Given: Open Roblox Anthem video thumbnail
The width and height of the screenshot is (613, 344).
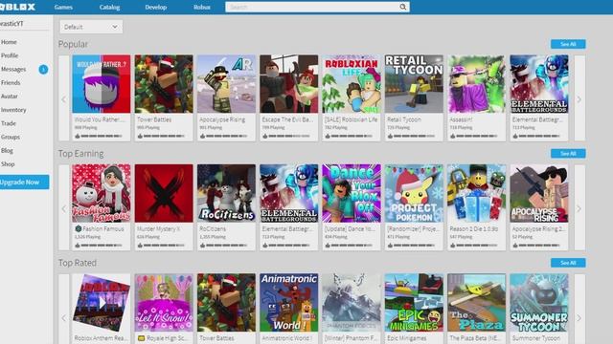Looking at the screenshot, I should [102, 302].
